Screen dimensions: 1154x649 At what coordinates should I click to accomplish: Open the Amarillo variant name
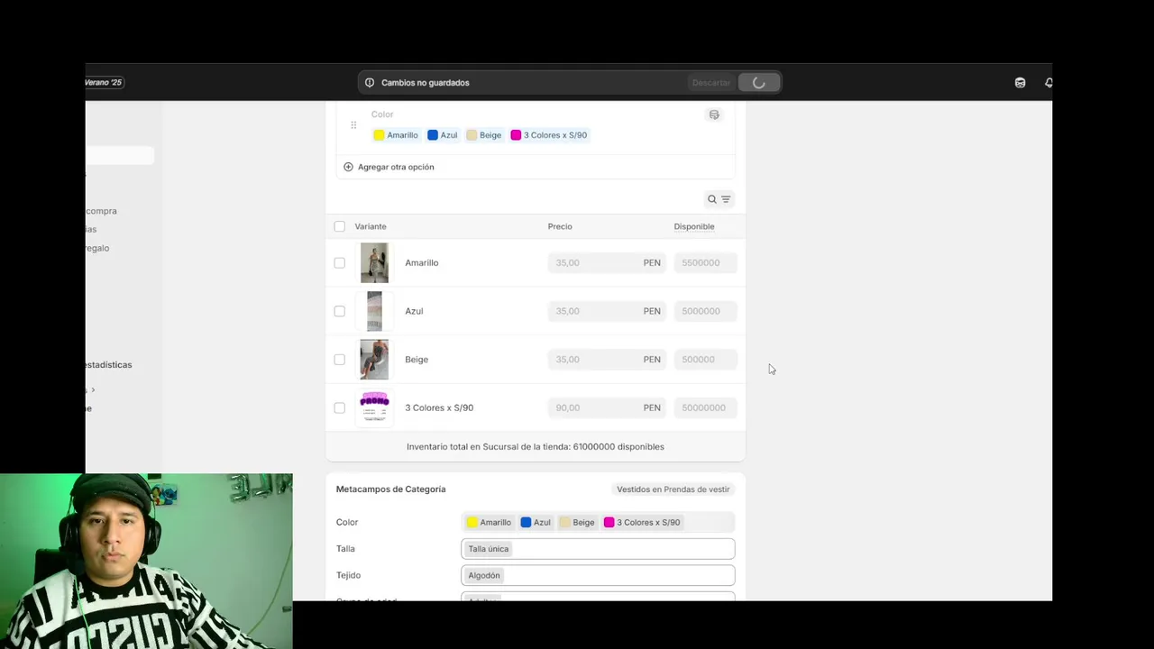pos(422,263)
